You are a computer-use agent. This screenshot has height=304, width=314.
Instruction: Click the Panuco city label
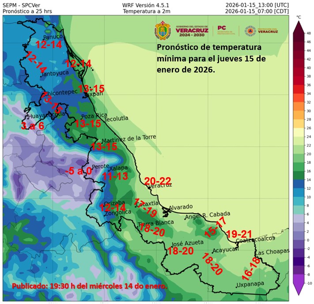pyautogui.click(x=53, y=37)
